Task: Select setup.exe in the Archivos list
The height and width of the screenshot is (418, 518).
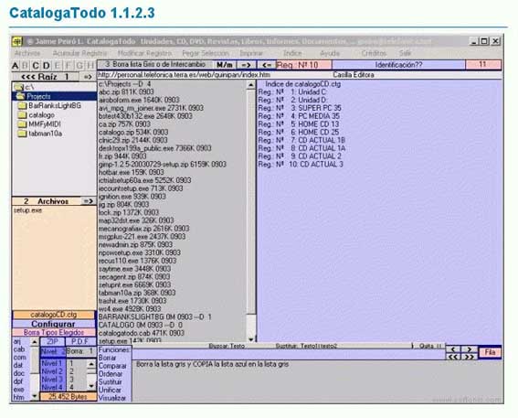Action: tap(28, 210)
